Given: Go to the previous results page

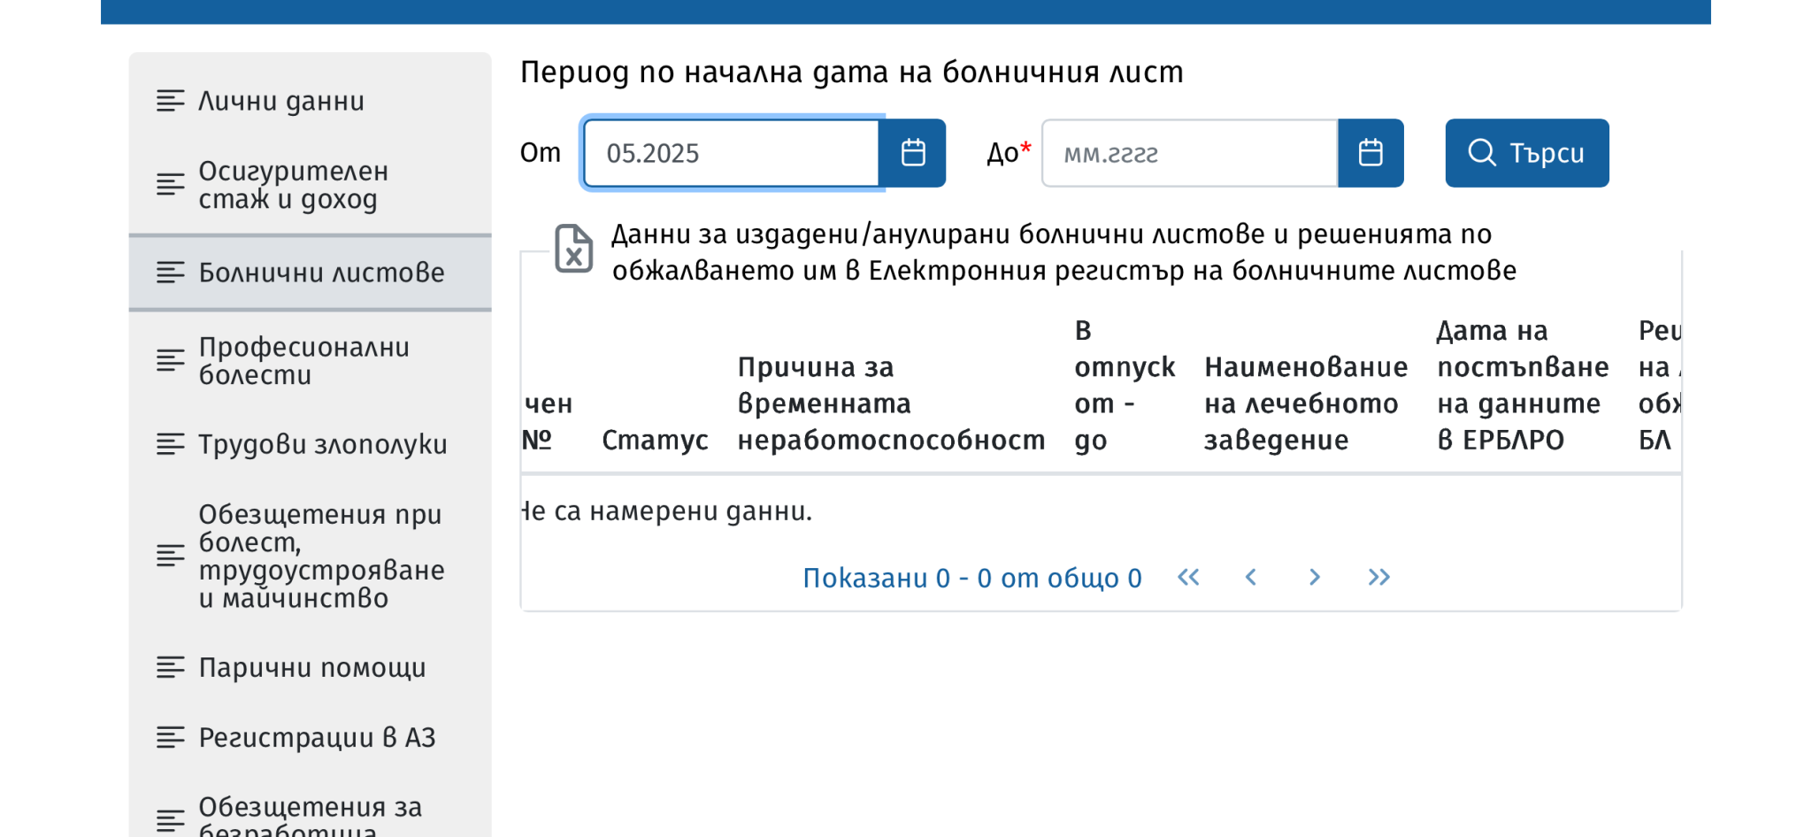Looking at the screenshot, I should tap(1251, 578).
